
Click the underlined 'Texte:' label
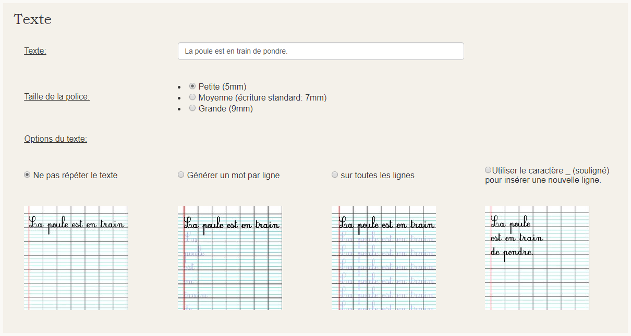pos(35,51)
